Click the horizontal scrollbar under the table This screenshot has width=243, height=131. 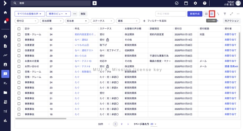41,119
